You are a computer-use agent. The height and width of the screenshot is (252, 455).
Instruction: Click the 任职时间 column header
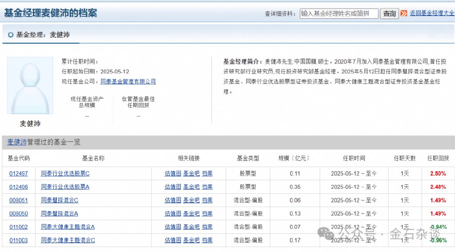(x=354, y=158)
